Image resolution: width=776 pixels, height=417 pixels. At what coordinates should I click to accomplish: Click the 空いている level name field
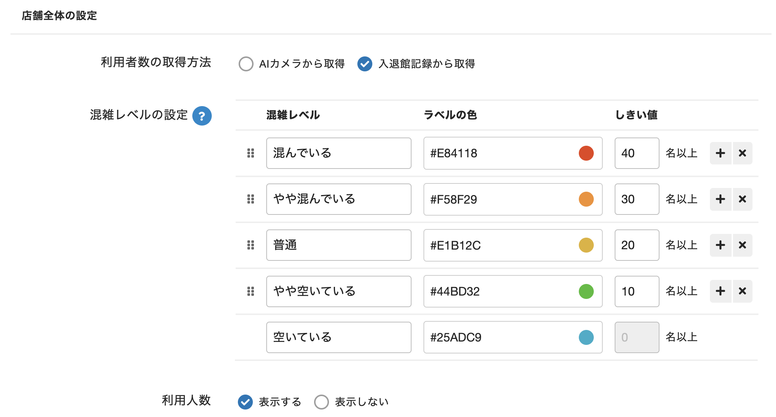[x=338, y=337]
